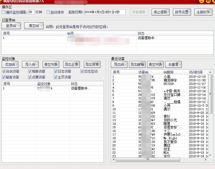Click the 导出QQ button in 最近访客
The image size is (215, 169).
[x=119, y=64]
